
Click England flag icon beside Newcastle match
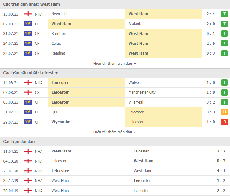28,14
